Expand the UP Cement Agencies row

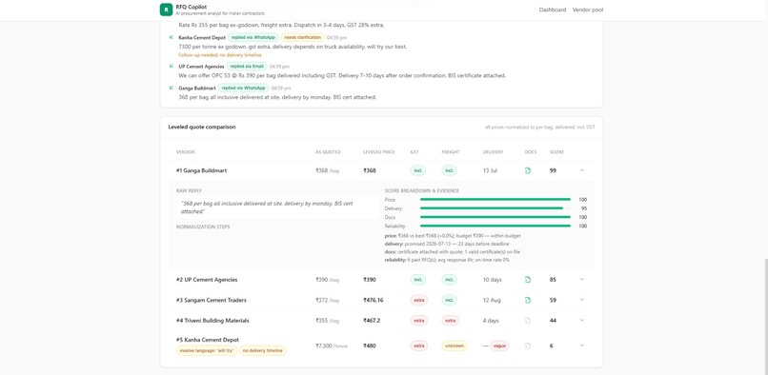[x=582, y=280]
